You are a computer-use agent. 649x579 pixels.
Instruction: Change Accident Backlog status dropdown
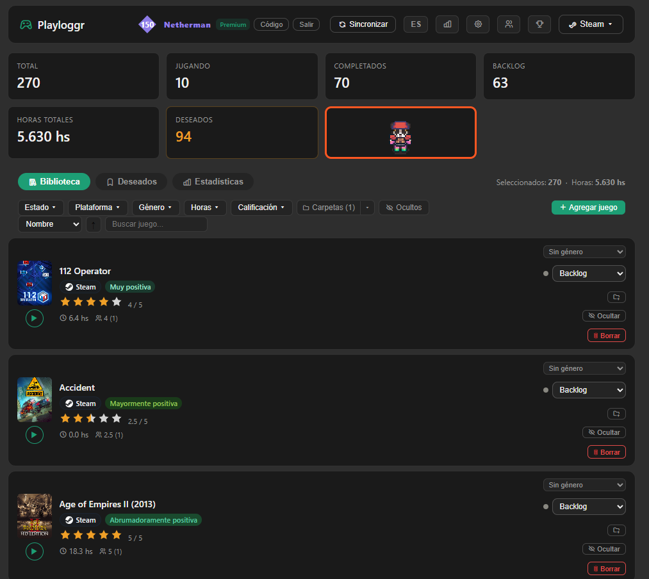point(589,390)
